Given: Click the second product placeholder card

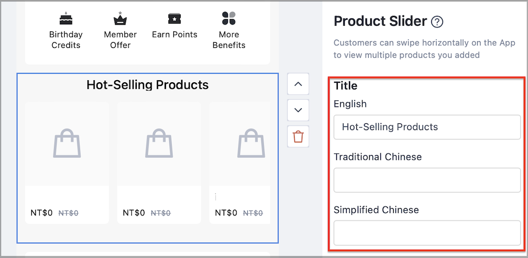Looking at the screenshot, I should [x=159, y=163].
